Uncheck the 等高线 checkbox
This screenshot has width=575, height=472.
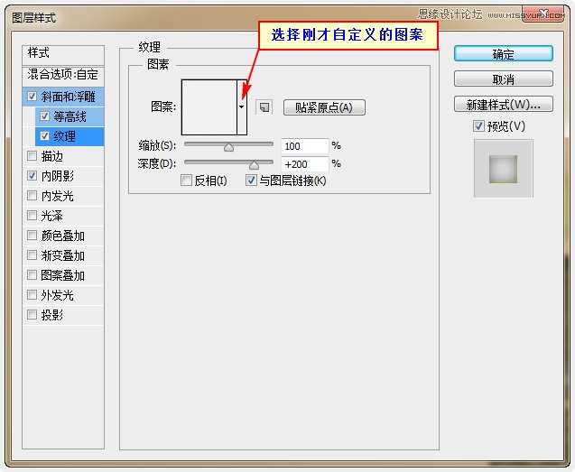pyautogui.click(x=44, y=116)
